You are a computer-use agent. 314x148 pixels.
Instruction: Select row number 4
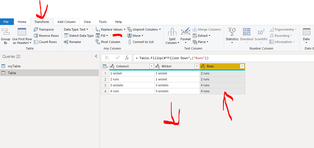pyautogui.click(x=105, y=91)
